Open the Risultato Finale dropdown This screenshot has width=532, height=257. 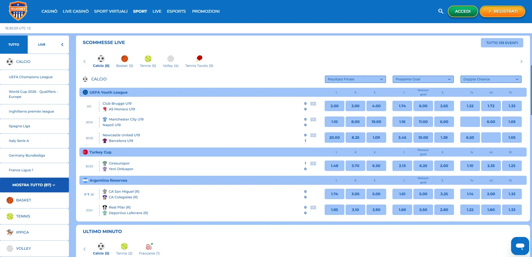(x=355, y=79)
